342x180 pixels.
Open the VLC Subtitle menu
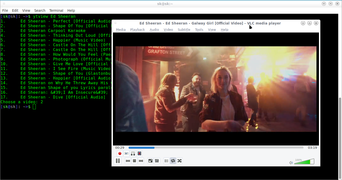[184, 29]
